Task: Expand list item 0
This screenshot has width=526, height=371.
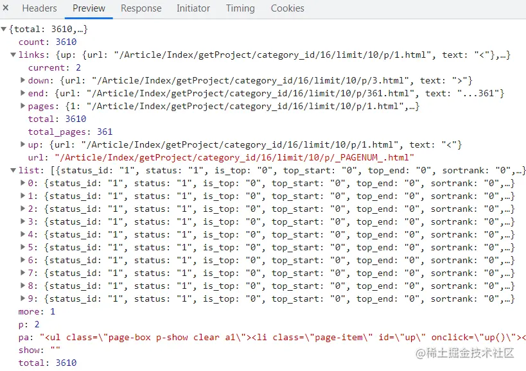Action: [x=23, y=183]
